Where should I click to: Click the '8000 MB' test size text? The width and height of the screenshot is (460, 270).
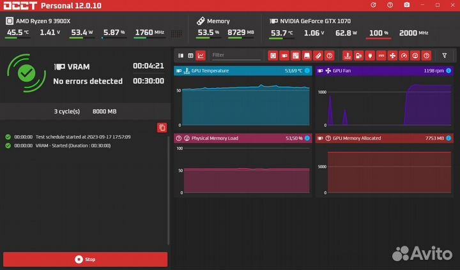point(104,112)
